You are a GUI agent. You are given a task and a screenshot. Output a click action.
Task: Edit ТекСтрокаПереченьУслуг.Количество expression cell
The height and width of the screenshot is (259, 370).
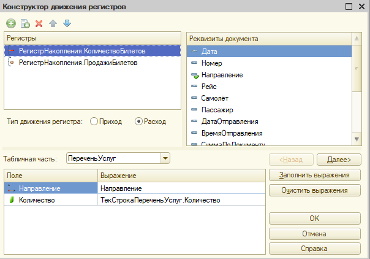point(181,200)
